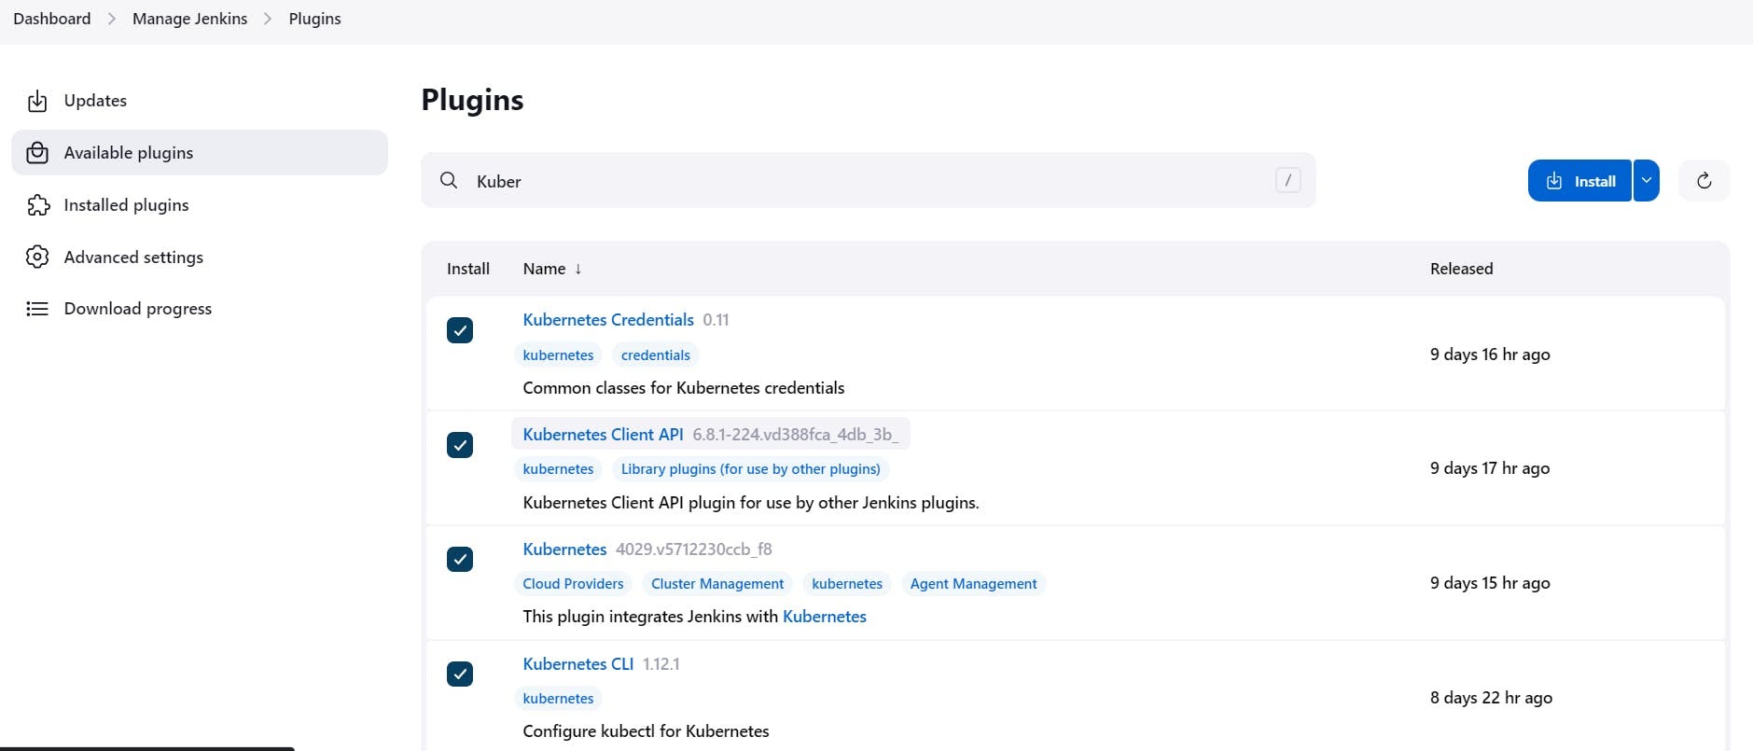Screen dimensions: 1753x751
Task: Click the Installed plugins puzzle piece icon
Action: pyautogui.click(x=37, y=205)
